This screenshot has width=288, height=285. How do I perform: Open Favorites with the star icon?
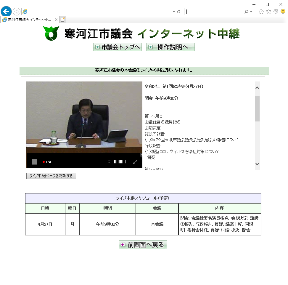268,11
